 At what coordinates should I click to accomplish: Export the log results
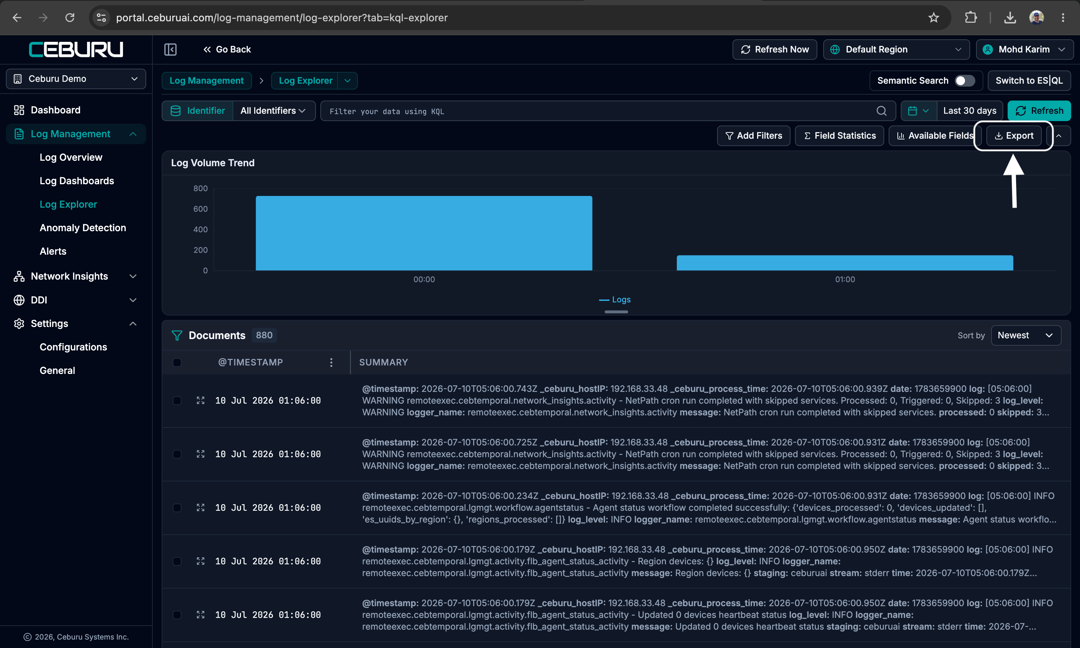(x=1014, y=136)
